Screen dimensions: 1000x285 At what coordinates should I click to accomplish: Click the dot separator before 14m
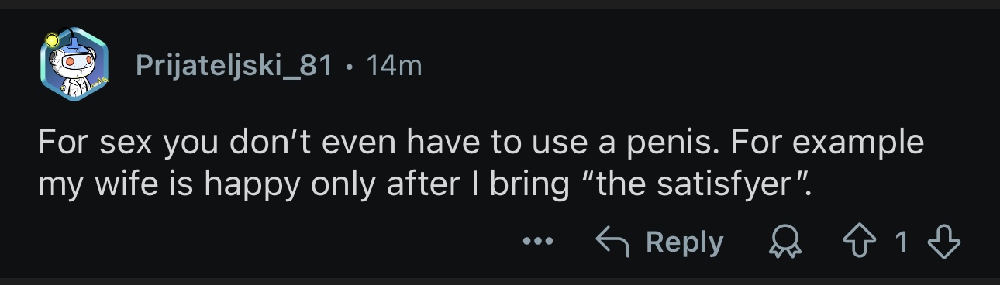351,67
